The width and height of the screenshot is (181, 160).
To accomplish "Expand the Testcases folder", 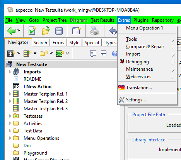I will click(x=10, y=116).
